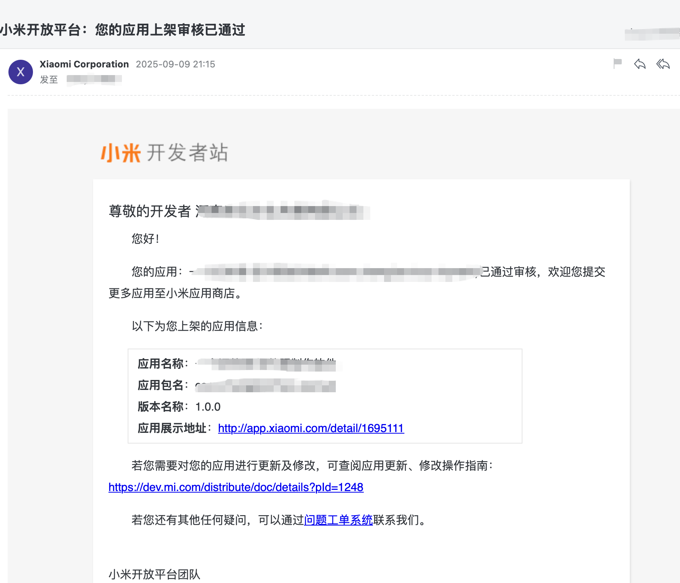The width and height of the screenshot is (680, 583).
Task: Click the email subject 您的应用上架审核已通过
Action: click(170, 29)
